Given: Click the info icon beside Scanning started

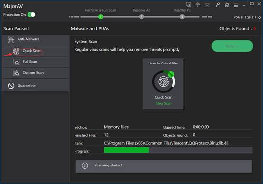Looking at the screenshot, I should pyautogui.click(x=85, y=166).
